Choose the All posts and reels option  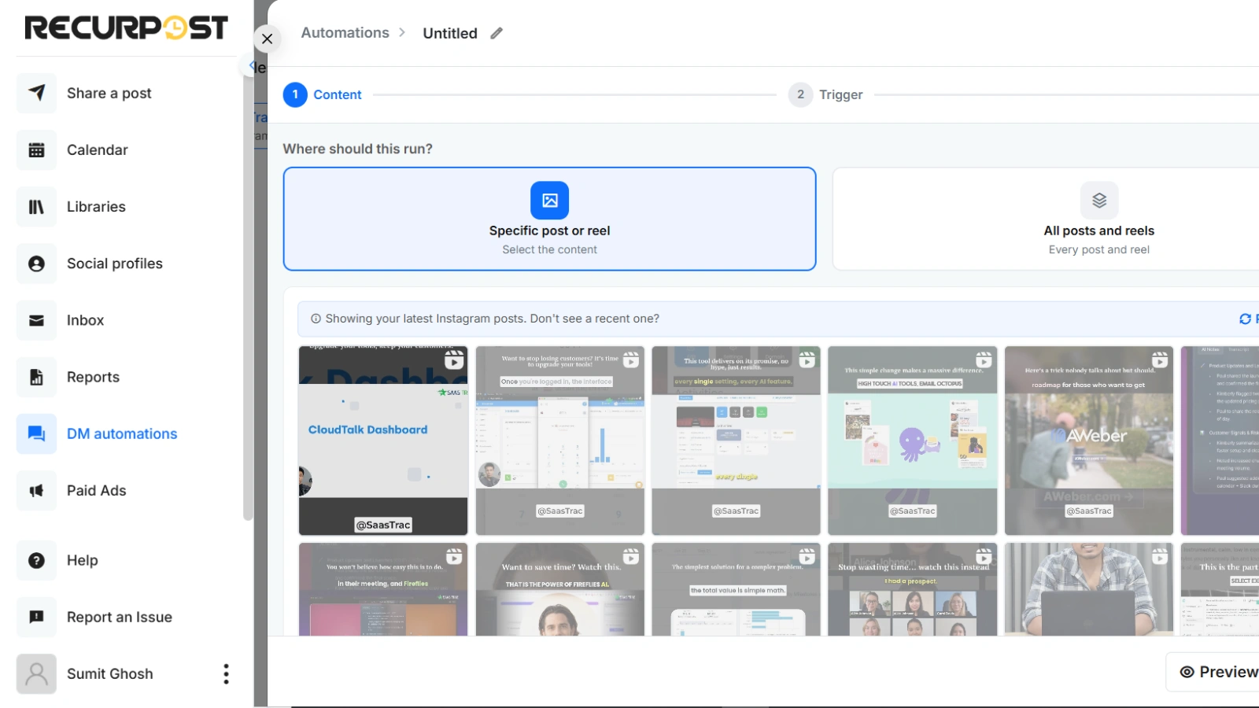1098,219
